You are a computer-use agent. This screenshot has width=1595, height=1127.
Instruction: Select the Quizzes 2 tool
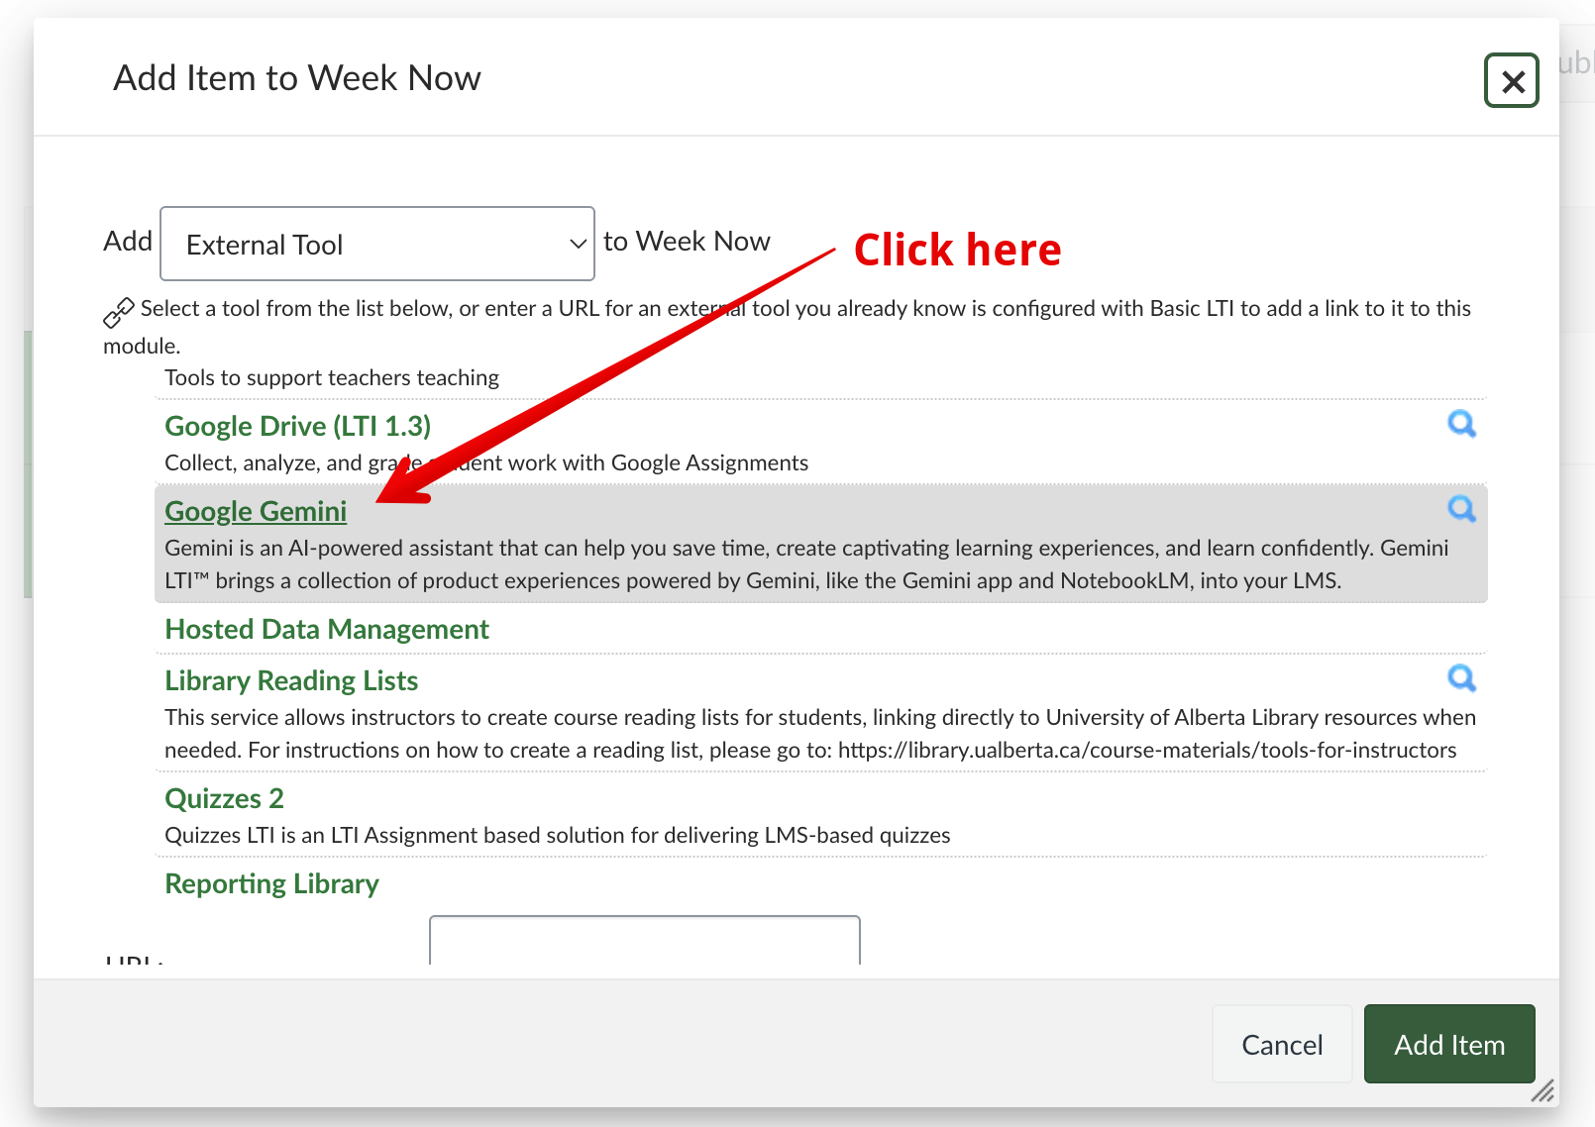coord(224,799)
